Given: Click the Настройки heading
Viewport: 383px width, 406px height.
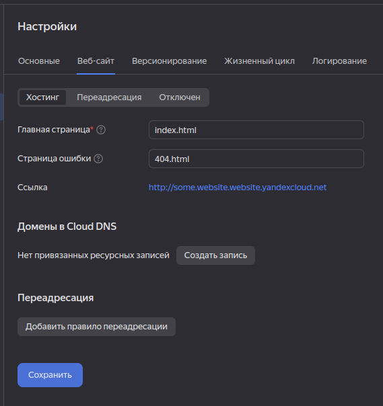Looking at the screenshot, I should click(x=47, y=26).
